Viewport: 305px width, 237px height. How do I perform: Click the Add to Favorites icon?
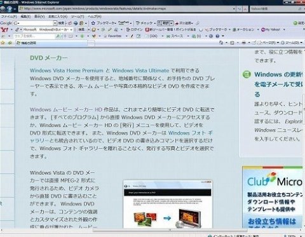pyautogui.click(x=10, y=43)
